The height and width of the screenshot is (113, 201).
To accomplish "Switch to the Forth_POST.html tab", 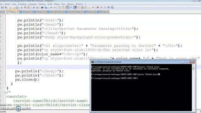I will pos(74,12).
